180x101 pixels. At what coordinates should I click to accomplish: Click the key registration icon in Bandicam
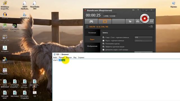point(134,10)
